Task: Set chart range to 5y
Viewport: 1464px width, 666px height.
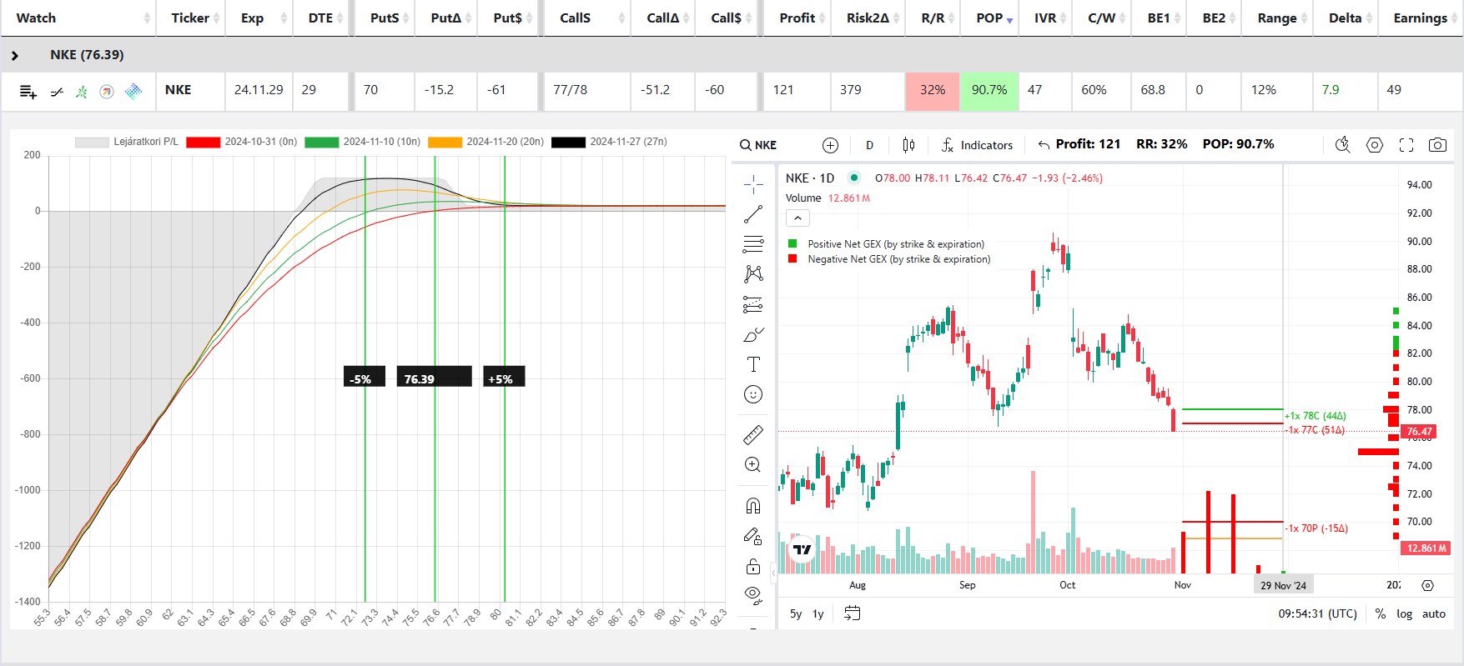Action: 796,613
